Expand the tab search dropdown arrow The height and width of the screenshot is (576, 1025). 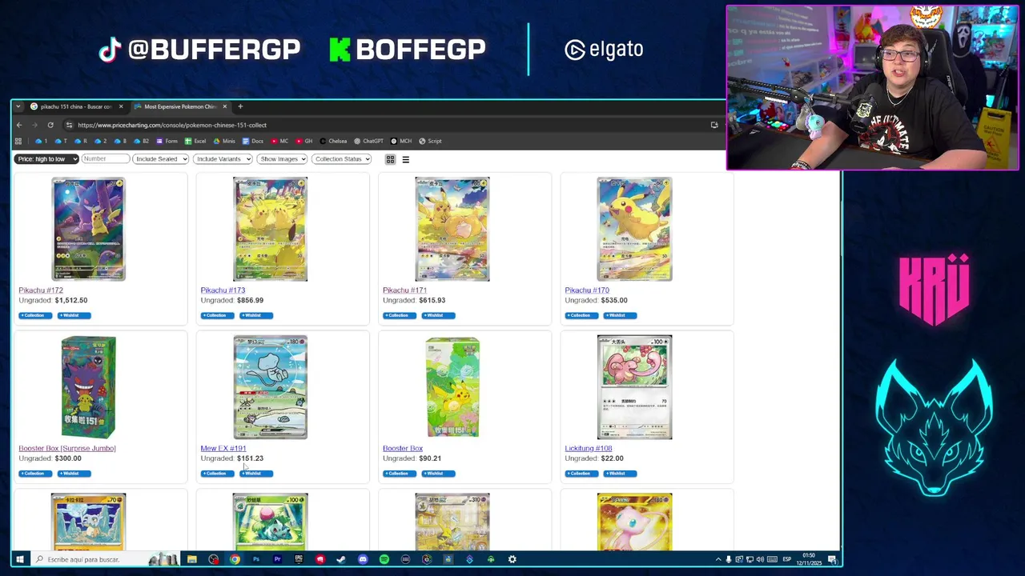[x=18, y=106]
